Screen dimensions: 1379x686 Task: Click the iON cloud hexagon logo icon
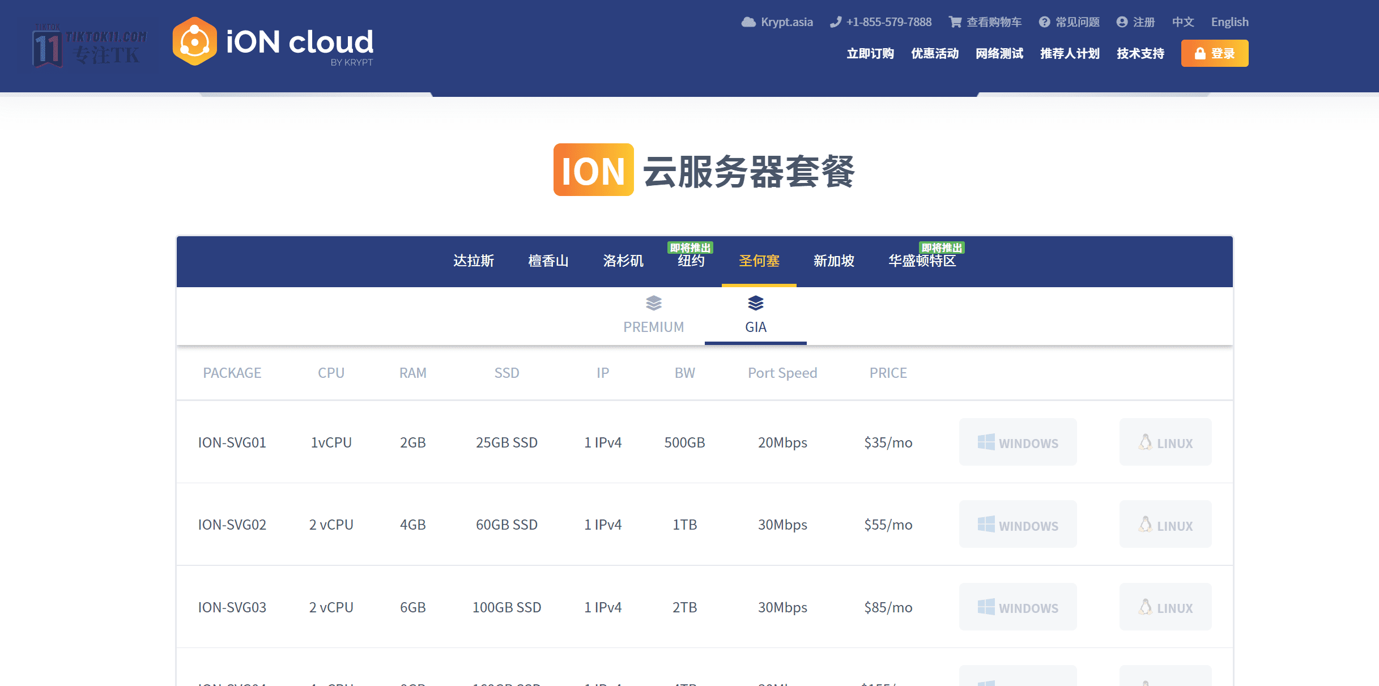(194, 41)
